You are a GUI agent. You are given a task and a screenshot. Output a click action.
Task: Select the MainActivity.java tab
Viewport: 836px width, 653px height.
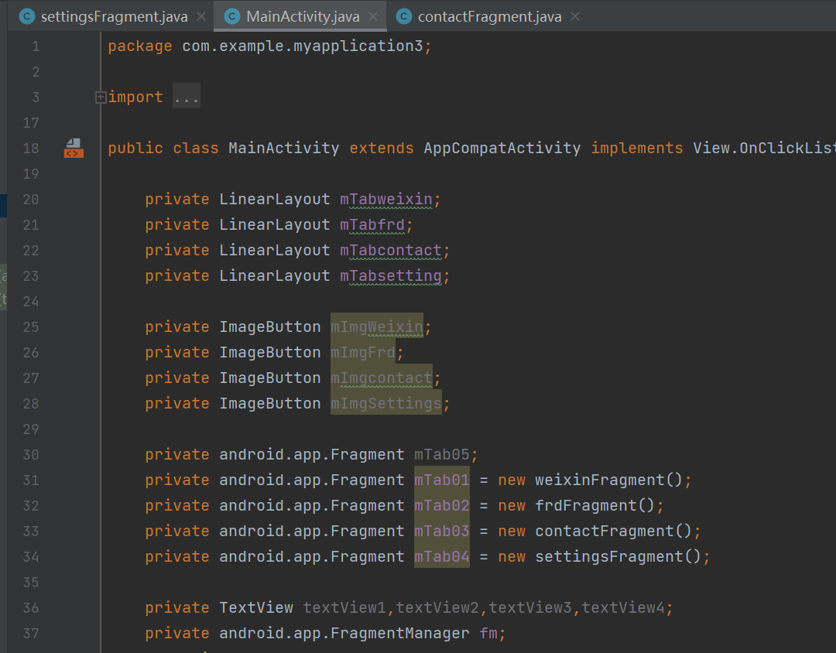(303, 16)
